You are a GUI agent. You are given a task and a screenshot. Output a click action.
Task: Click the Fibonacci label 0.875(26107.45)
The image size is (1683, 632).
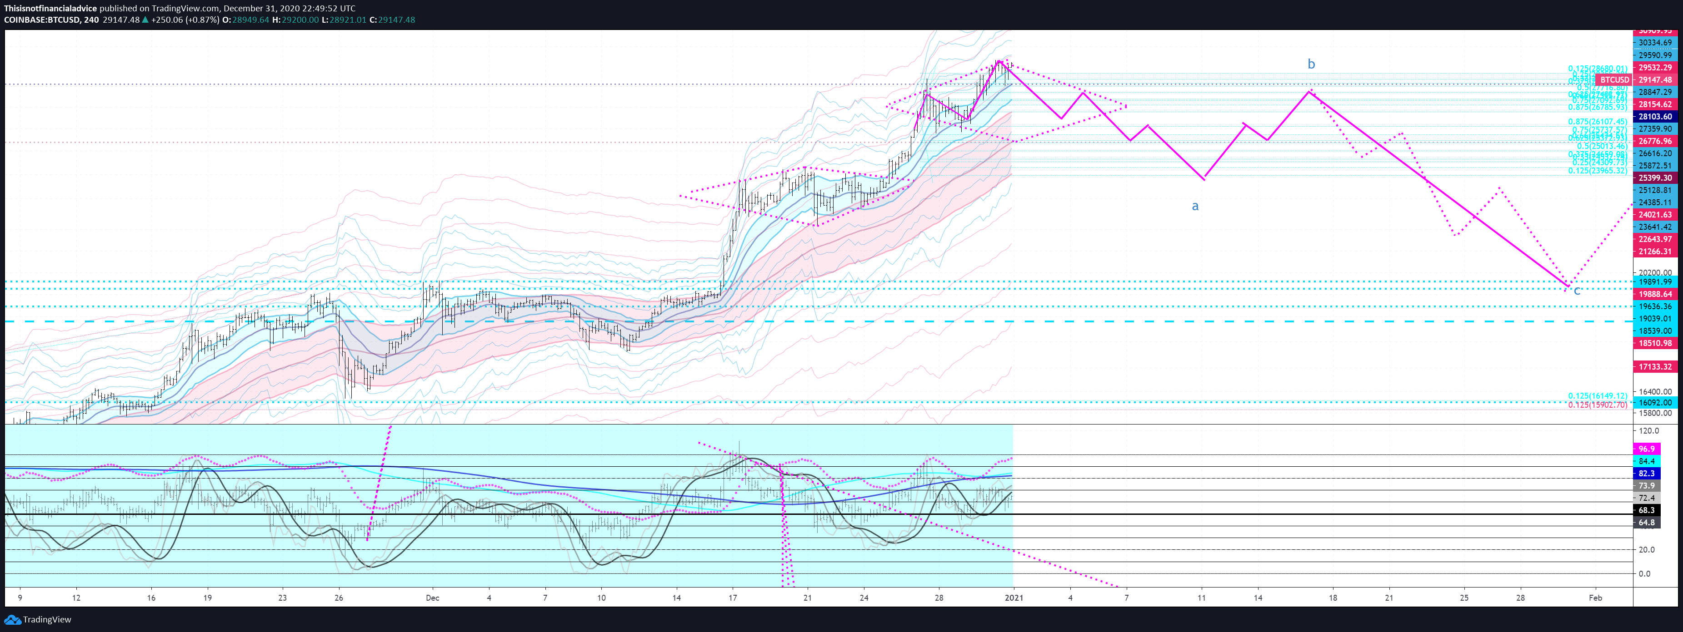(x=1598, y=122)
